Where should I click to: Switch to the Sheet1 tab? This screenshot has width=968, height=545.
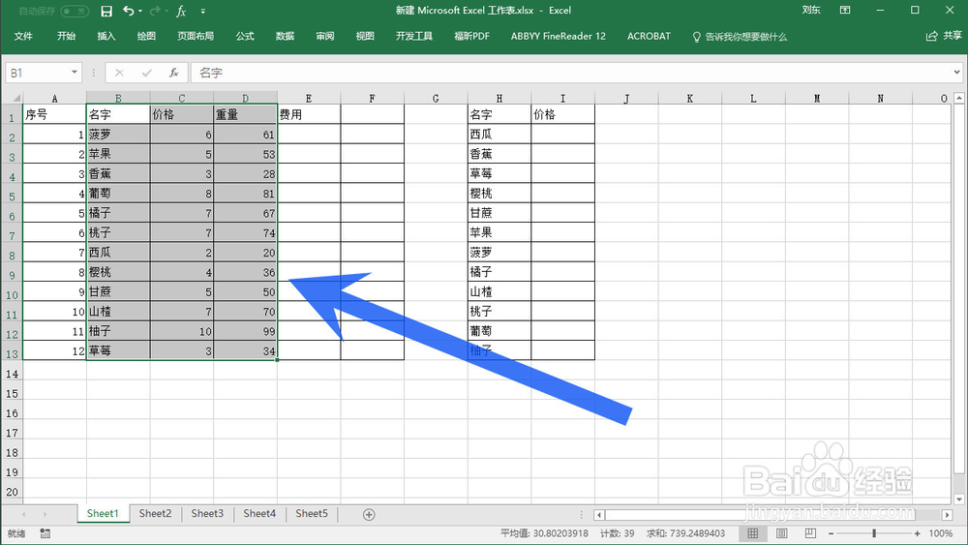point(103,513)
